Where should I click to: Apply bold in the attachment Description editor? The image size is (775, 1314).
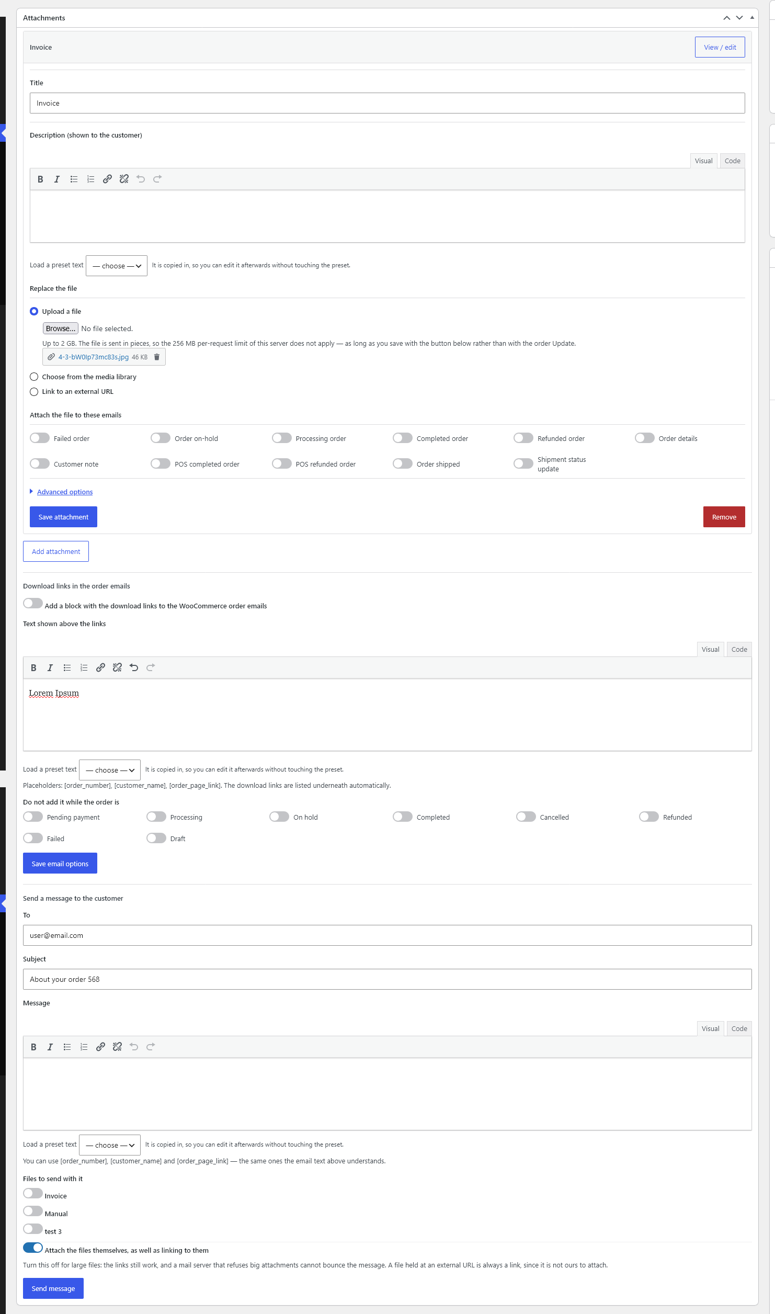40,179
